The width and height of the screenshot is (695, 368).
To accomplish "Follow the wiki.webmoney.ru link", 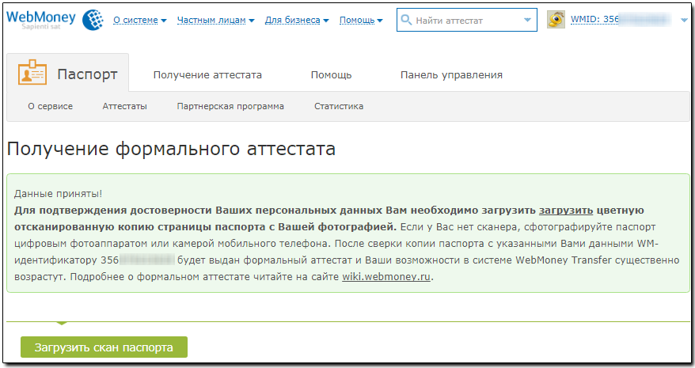I will coord(387,278).
